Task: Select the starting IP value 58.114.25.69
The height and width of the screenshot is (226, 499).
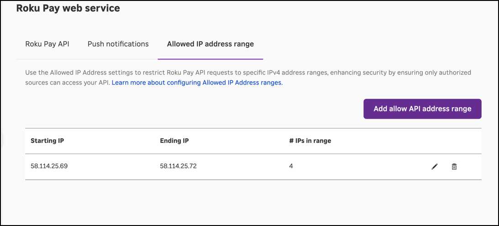Action: 49,166
